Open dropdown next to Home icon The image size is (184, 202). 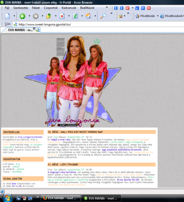95,16
